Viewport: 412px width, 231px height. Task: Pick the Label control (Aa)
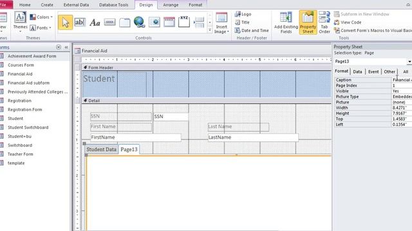(95, 23)
